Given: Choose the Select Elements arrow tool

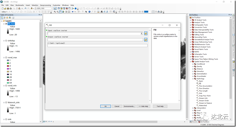Looking at the screenshot, I should pyautogui.click(x=86, y=12).
